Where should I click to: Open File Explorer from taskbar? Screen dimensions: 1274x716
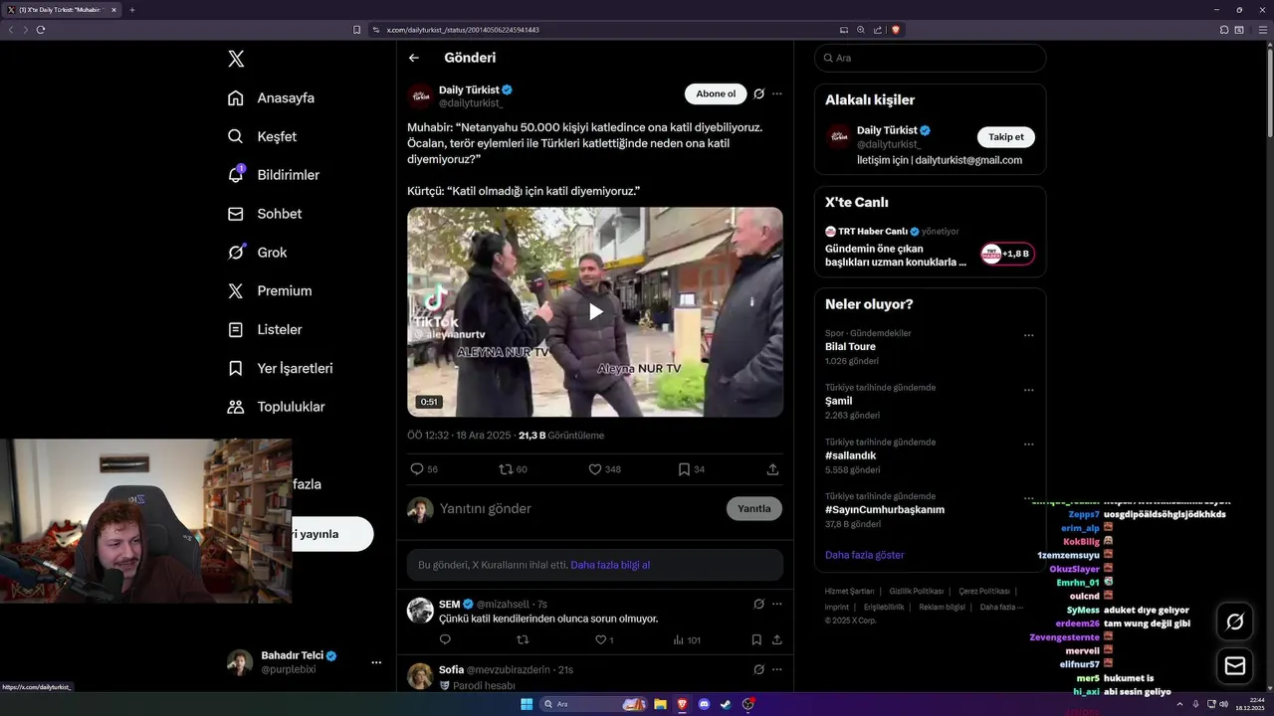point(660,704)
